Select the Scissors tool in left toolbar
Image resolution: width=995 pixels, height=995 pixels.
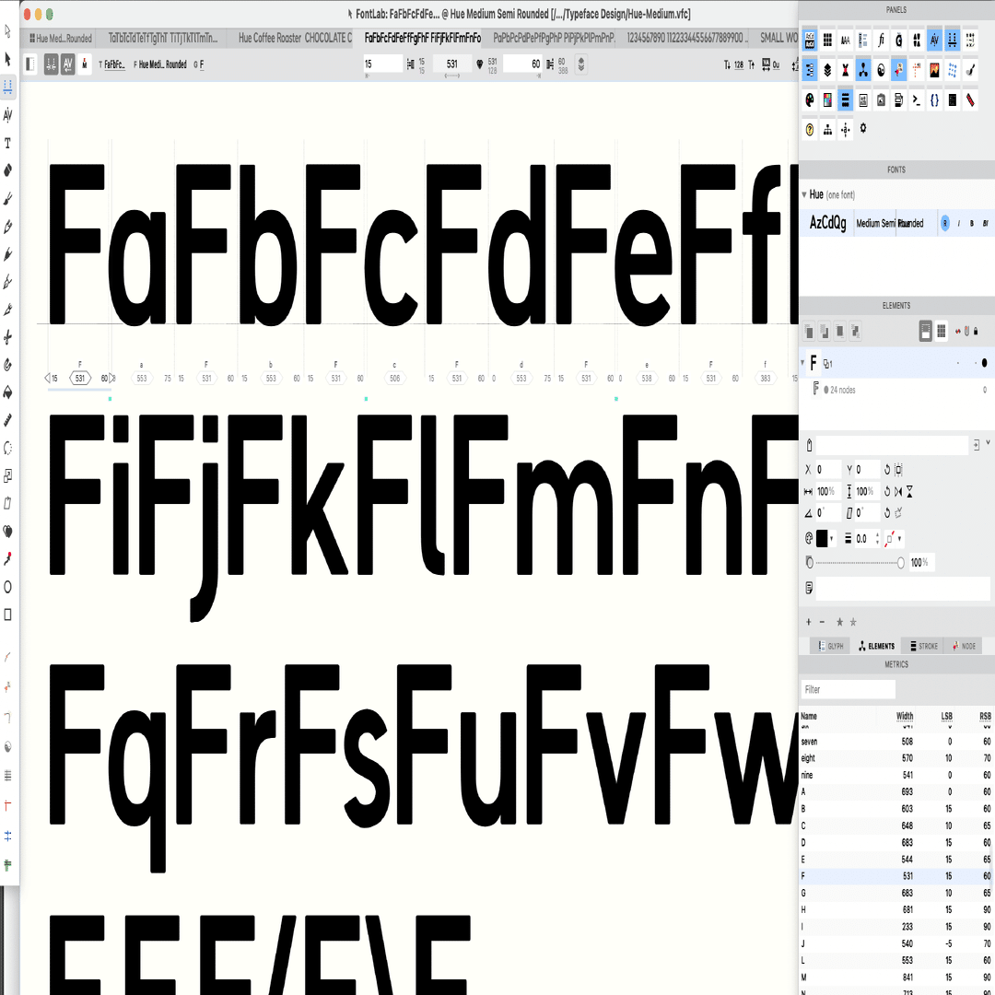coord(7,337)
